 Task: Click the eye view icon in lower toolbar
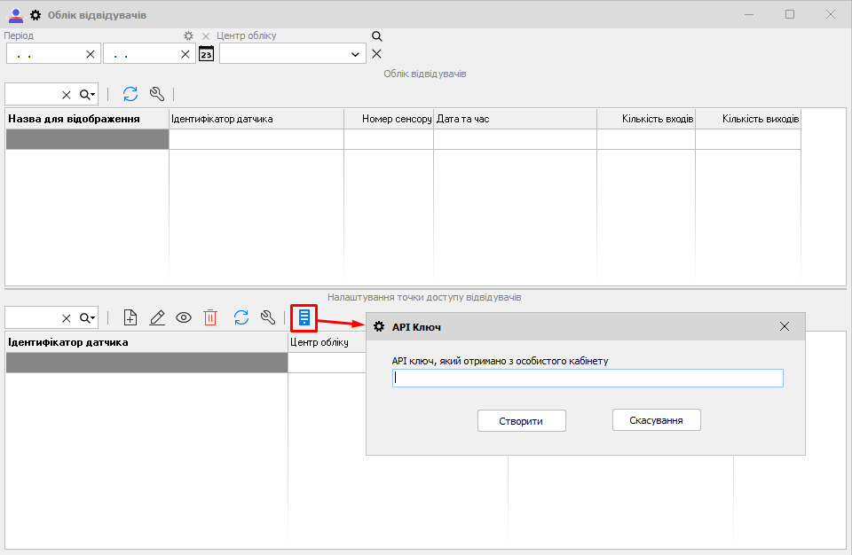184,317
